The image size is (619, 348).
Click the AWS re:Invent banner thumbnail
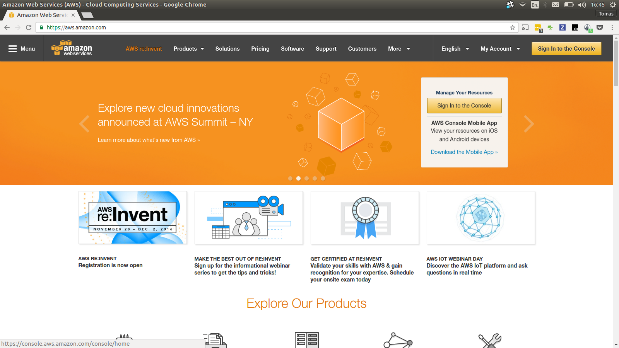pos(133,218)
